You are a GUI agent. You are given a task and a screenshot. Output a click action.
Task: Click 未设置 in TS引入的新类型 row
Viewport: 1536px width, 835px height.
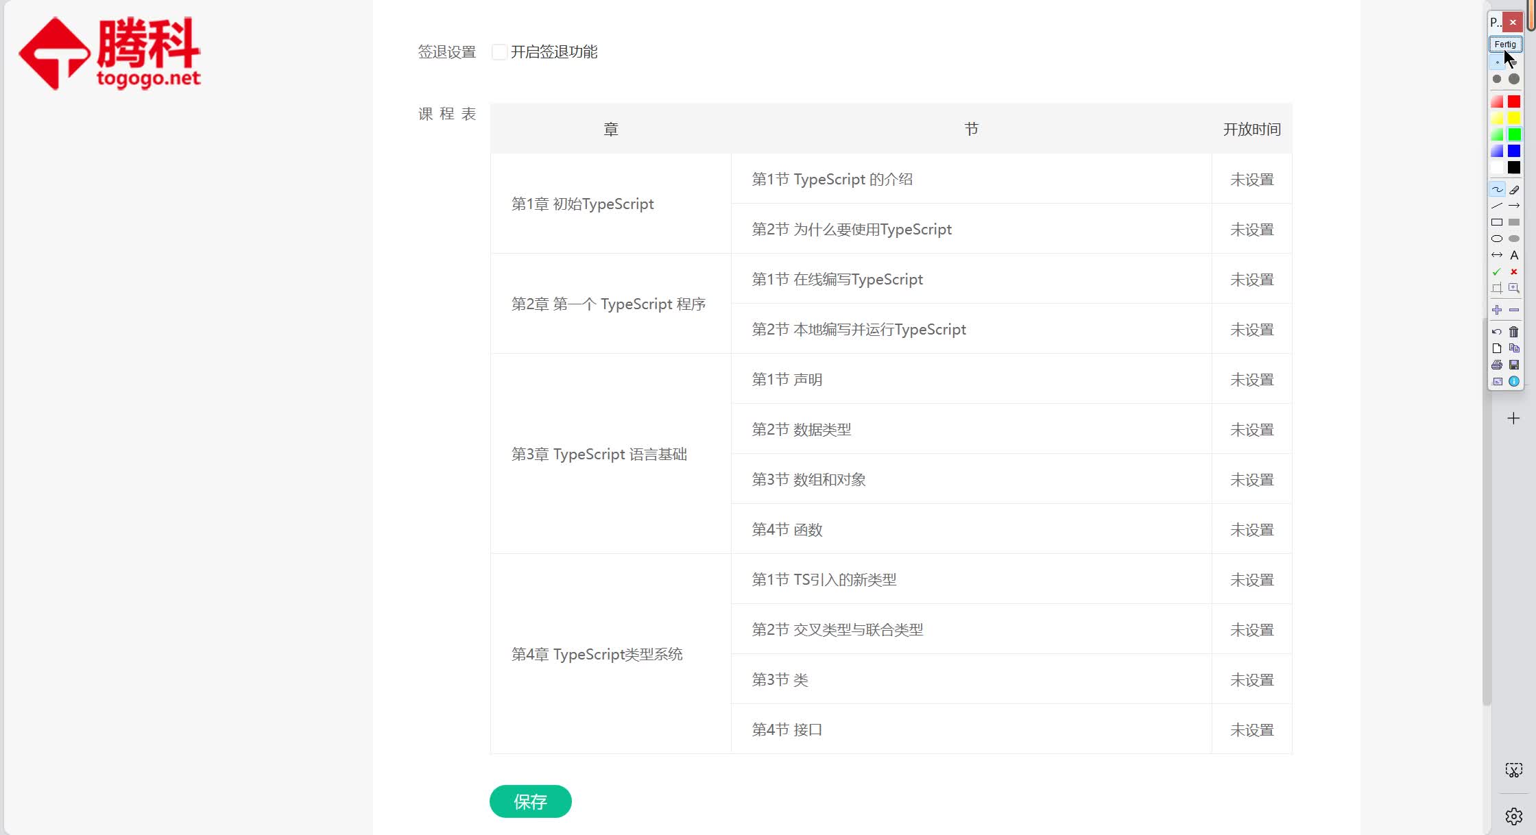click(1251, 580)
